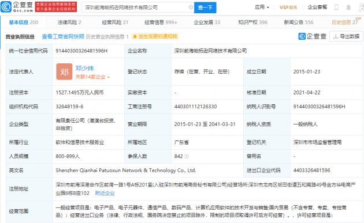The width and height of the screenshot is (364, 223).
Task: Switch to 知识产权 tab
Action: tap(252, 22)
